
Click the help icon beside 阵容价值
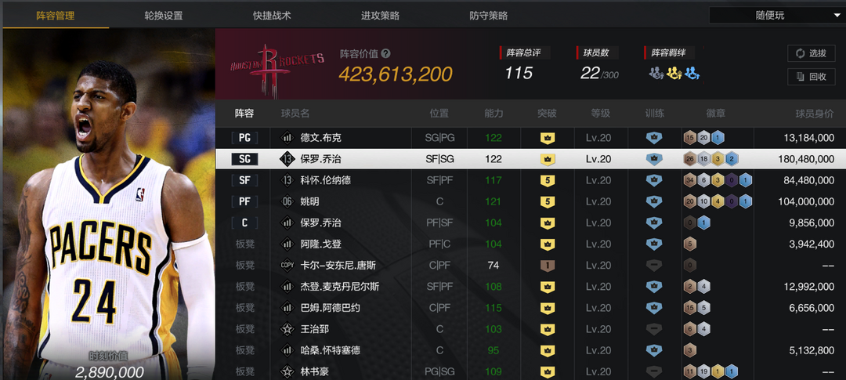coord(385,53)
